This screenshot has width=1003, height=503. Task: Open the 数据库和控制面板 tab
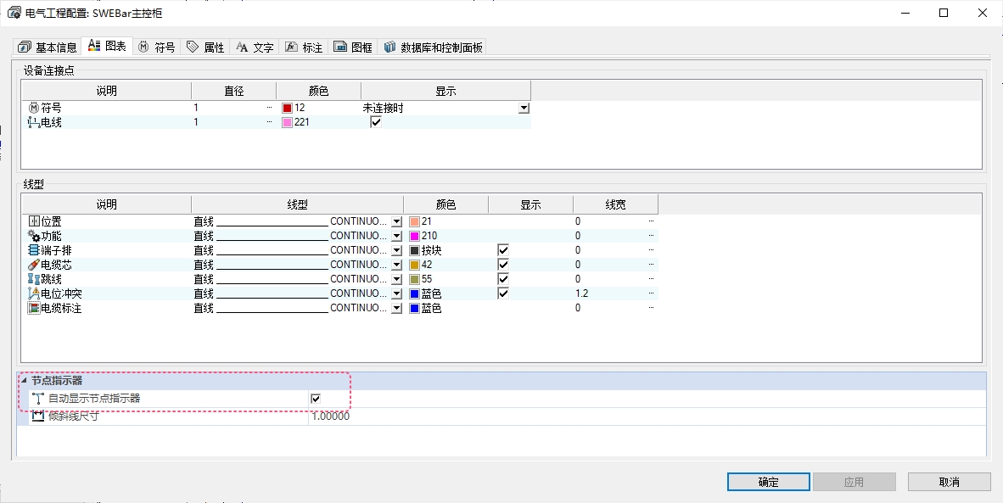(x=433, y=48)
